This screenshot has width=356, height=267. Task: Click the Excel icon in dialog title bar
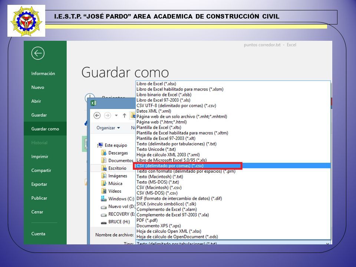point(93,103)
